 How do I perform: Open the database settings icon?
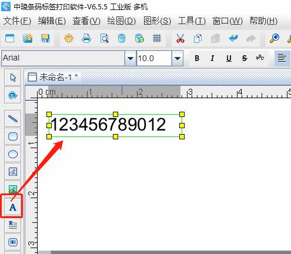tap(122, 38)
